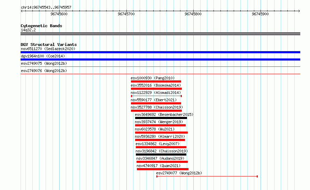Click the red bar under nsv3527788

156,111
